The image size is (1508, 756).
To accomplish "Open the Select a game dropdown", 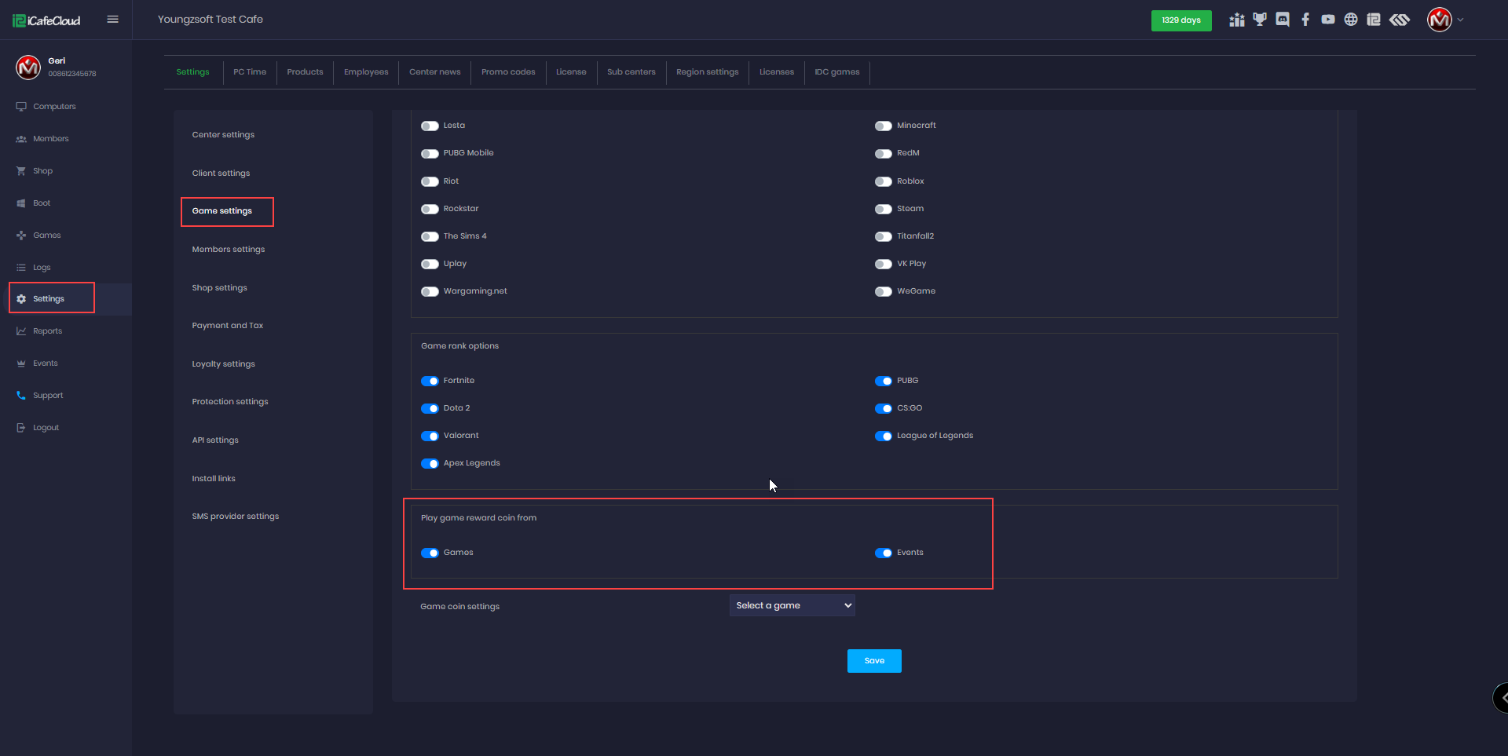I will [x=792, y=605].
